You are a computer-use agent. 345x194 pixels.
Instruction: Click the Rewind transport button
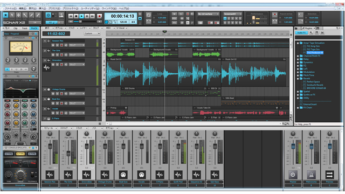(x=71, y=16)
